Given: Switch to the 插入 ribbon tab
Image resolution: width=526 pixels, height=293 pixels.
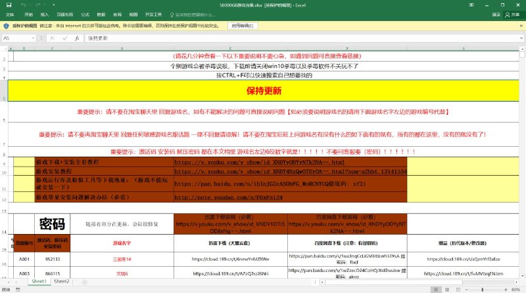Looking at the screenshot, I should click(x=45, y=14).
